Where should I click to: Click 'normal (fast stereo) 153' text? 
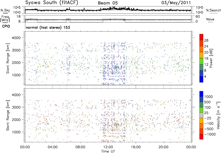(x=48, y=27)
